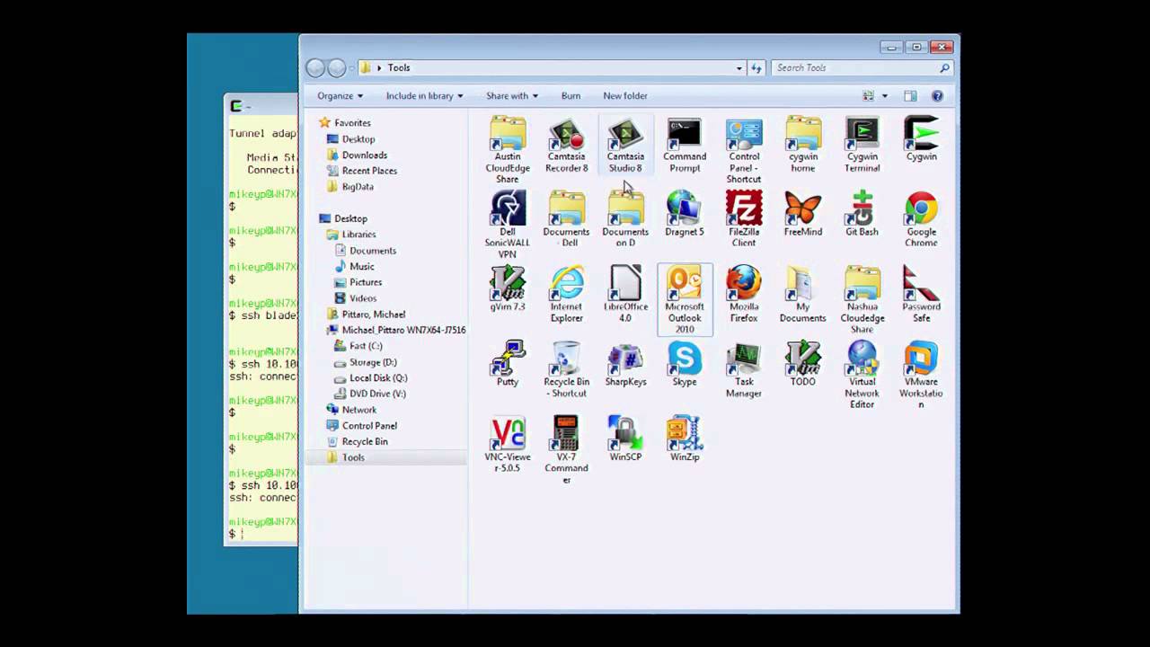Open the SharpKeys shortcut
The image size is (1150, 647).
[x=625, y=364]
